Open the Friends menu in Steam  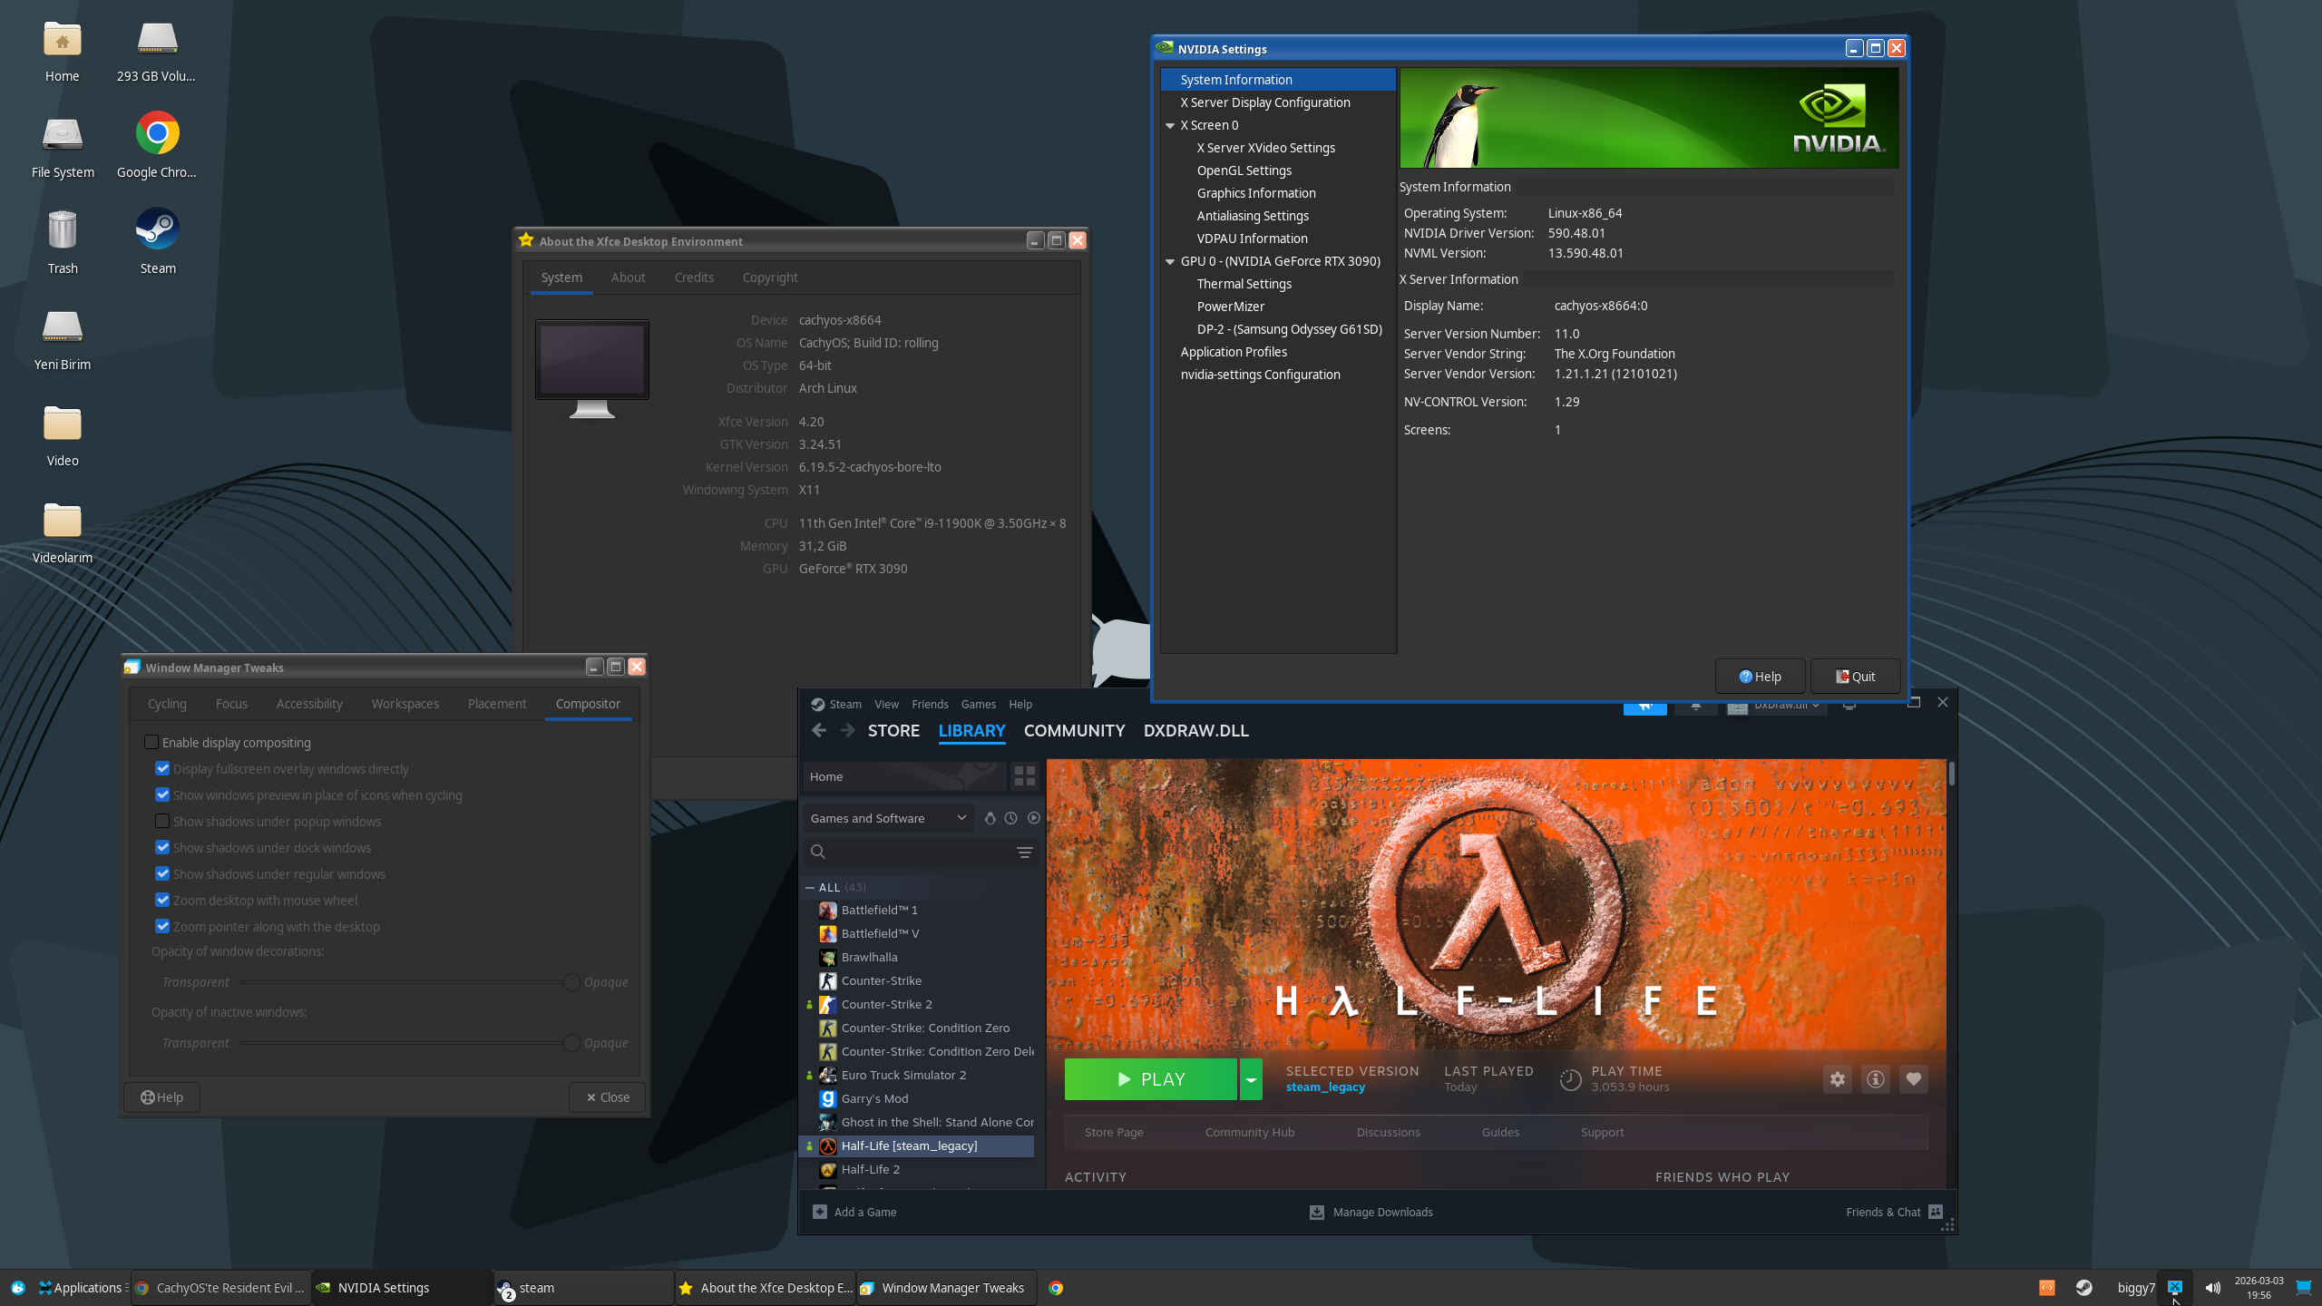[930, 704]
